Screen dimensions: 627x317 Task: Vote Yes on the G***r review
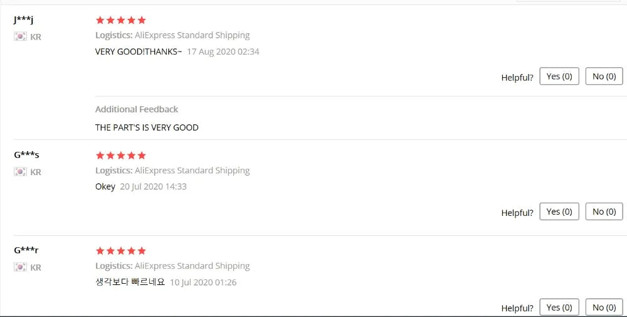(559, 307)
